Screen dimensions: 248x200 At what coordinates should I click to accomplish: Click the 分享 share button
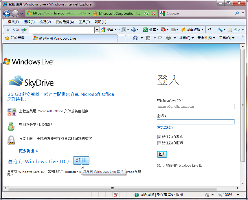click(x=149, y=30)
